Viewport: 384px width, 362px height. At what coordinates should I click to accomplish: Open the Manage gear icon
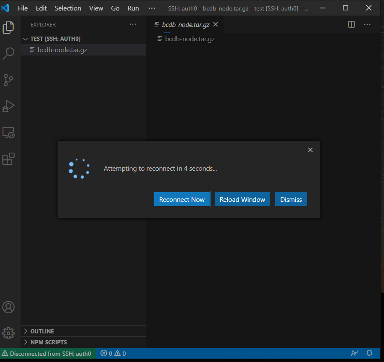8,333
